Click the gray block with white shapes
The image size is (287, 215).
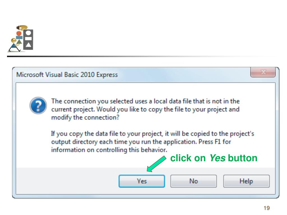(28, 39)
